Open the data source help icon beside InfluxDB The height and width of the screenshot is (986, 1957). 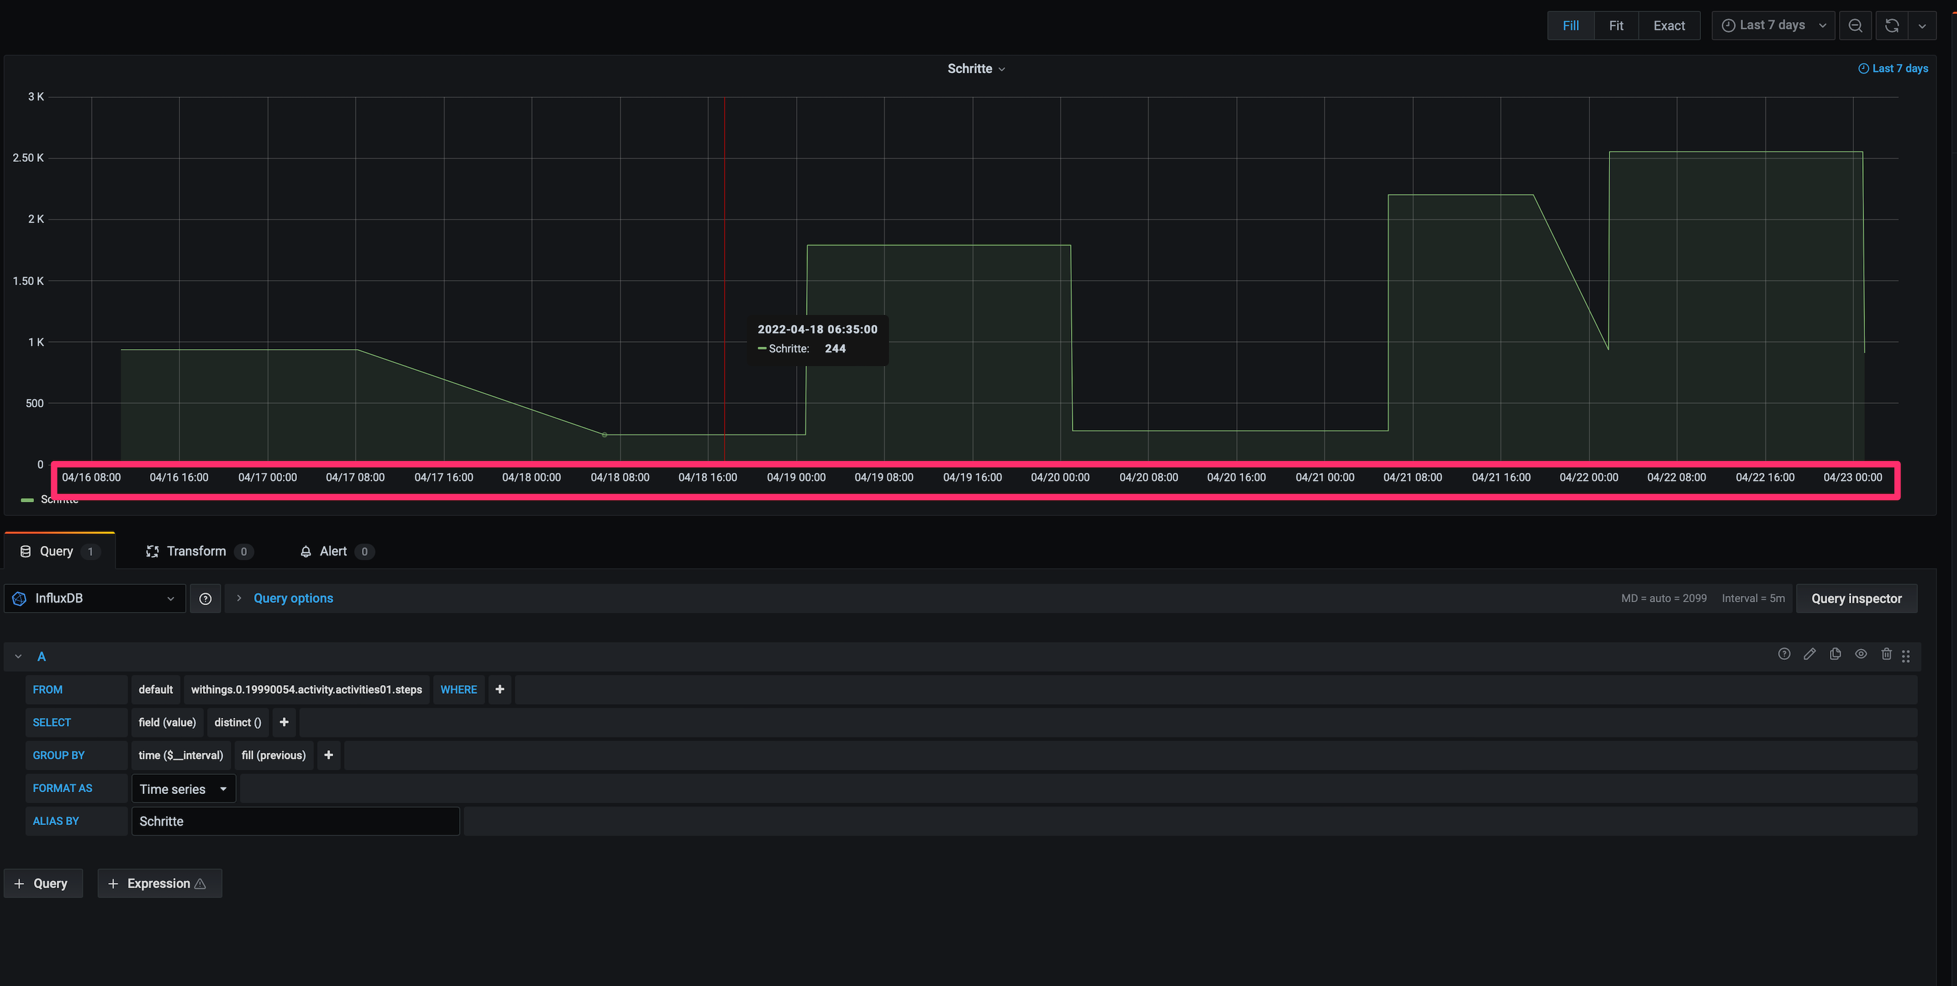(x=205, y=599)
